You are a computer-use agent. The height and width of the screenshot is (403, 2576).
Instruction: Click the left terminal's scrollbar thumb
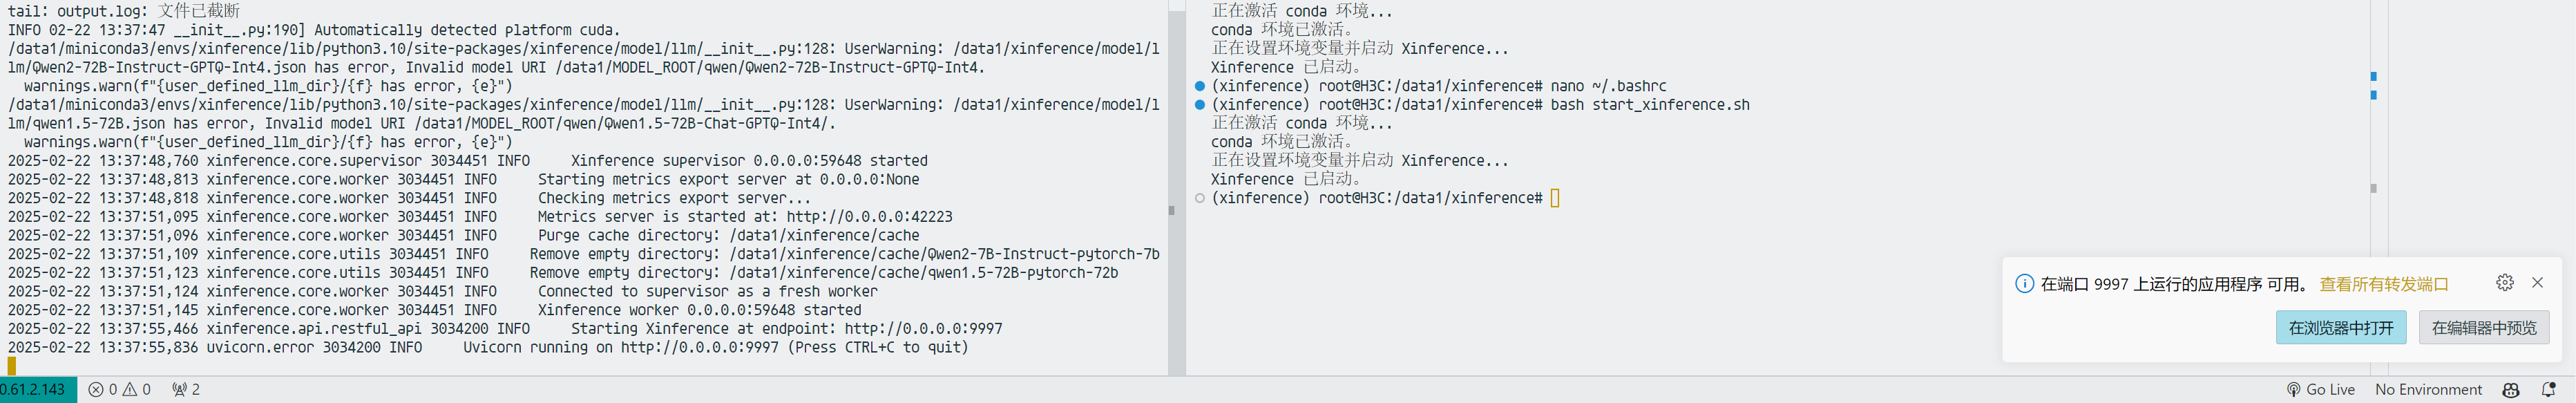[1171, 211]
